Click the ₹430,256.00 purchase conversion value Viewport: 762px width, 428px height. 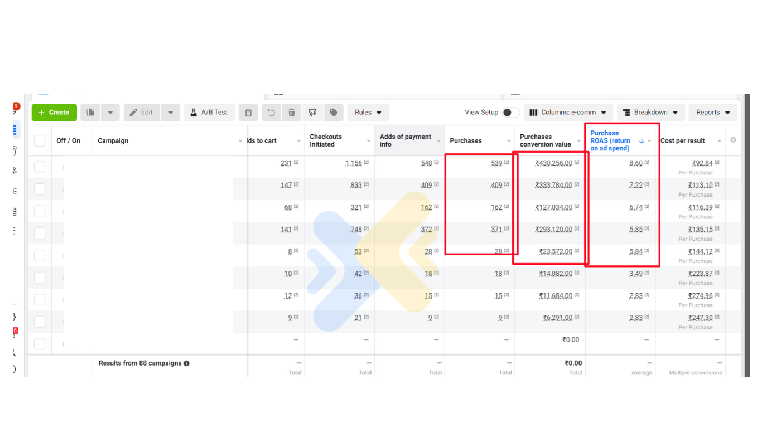click(553, 163)
